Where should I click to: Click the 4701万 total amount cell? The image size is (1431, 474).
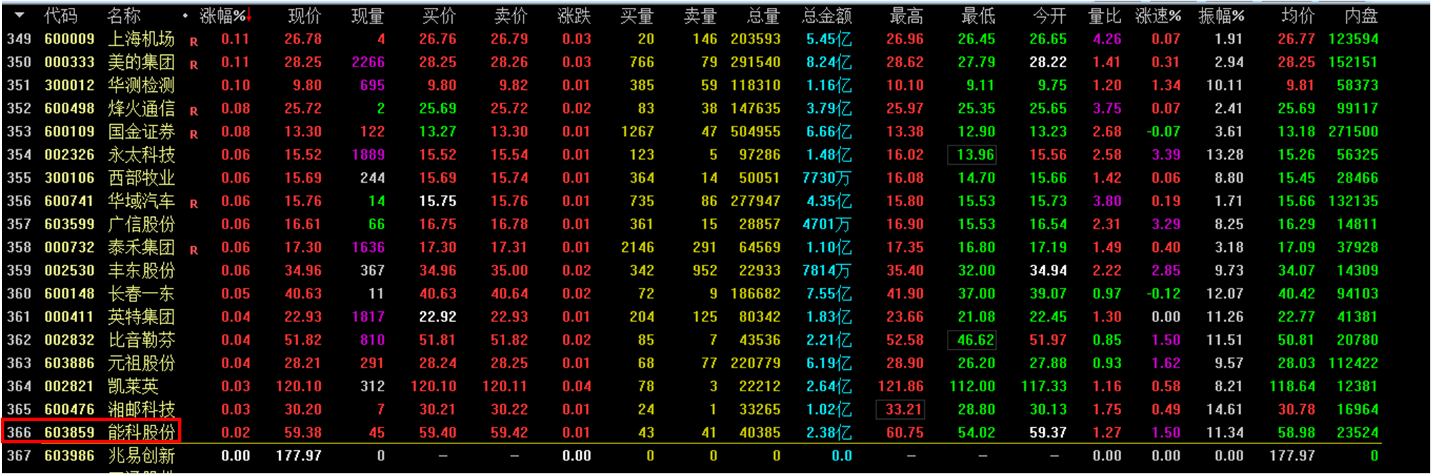pos(827,224)
